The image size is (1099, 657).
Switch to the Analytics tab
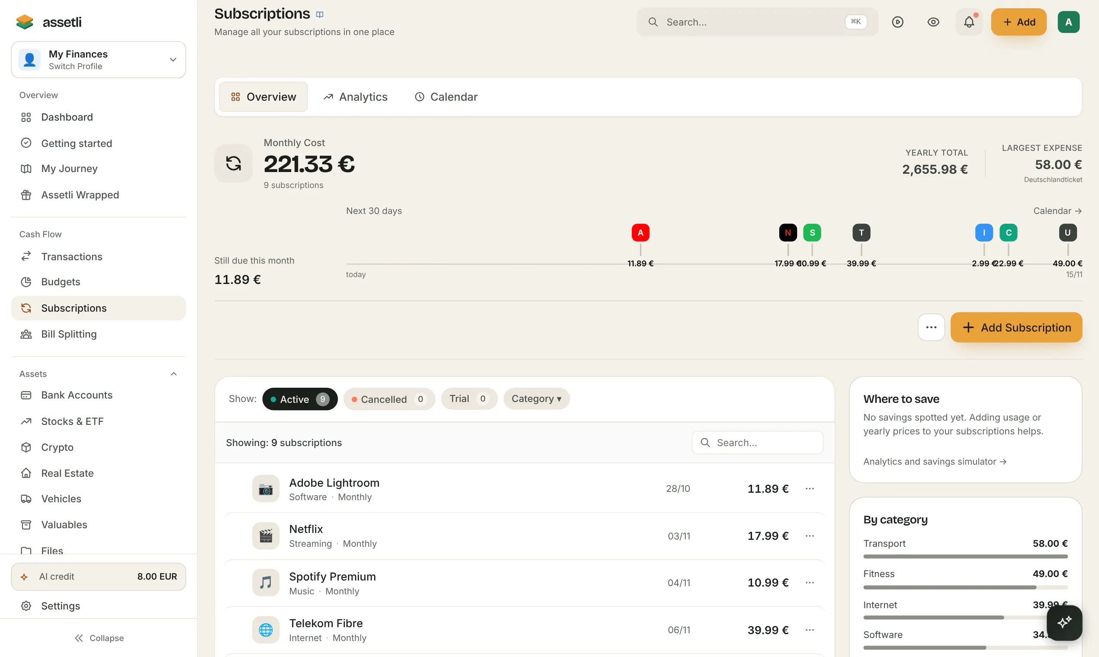355,97
